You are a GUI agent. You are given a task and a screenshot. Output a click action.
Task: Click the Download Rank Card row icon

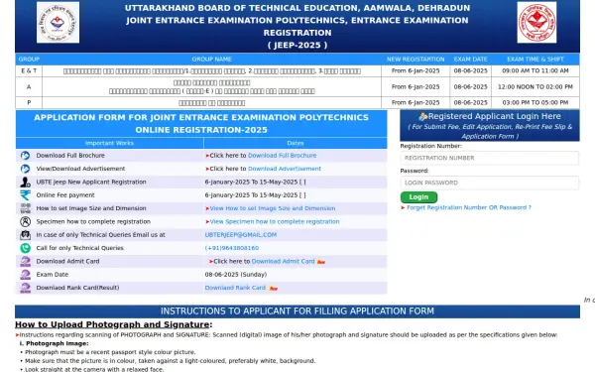pos(25,288)
